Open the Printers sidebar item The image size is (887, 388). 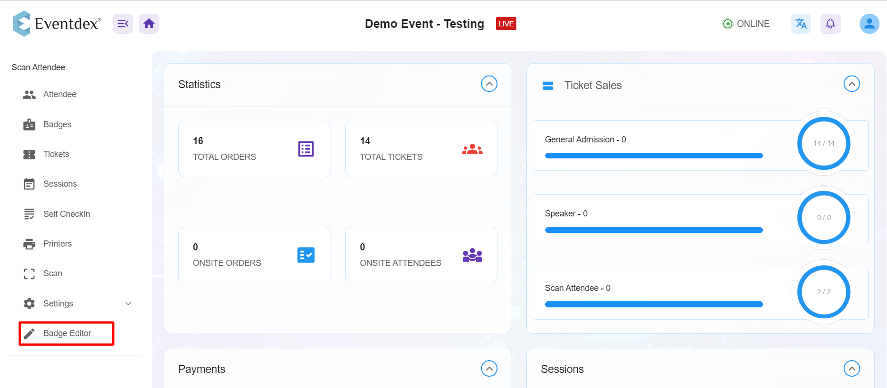click(x=58, y=244)
